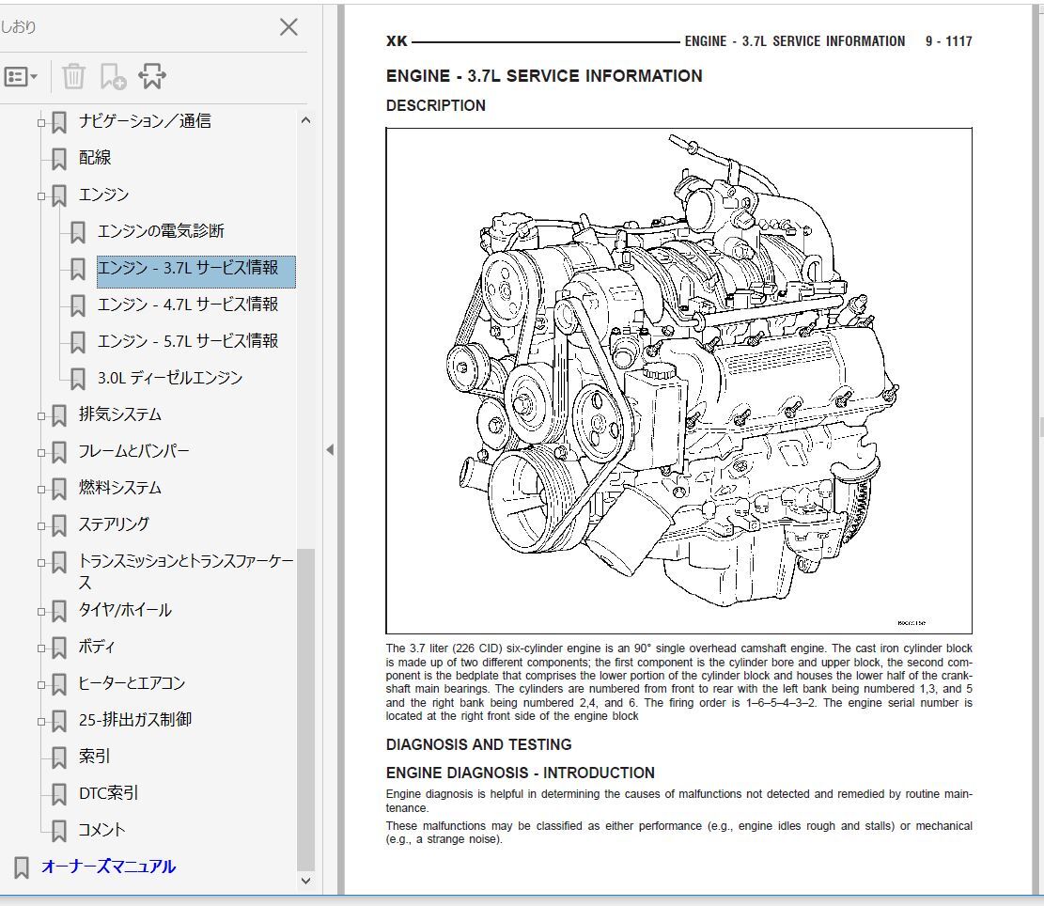Jump to エンジン - 5.7L サービス情報
Screen dimensions: 1044x906
[188, 341]
